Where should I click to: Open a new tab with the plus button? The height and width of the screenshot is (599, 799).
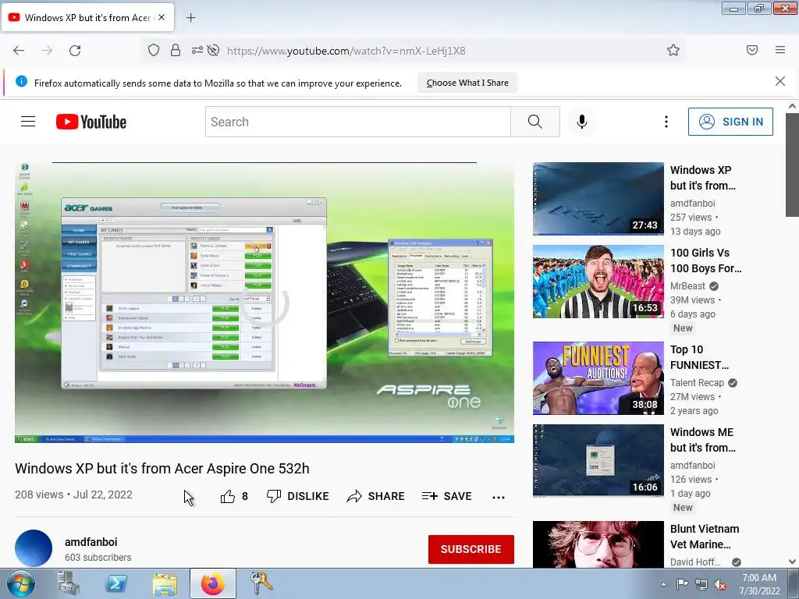(x=190, y=18)
